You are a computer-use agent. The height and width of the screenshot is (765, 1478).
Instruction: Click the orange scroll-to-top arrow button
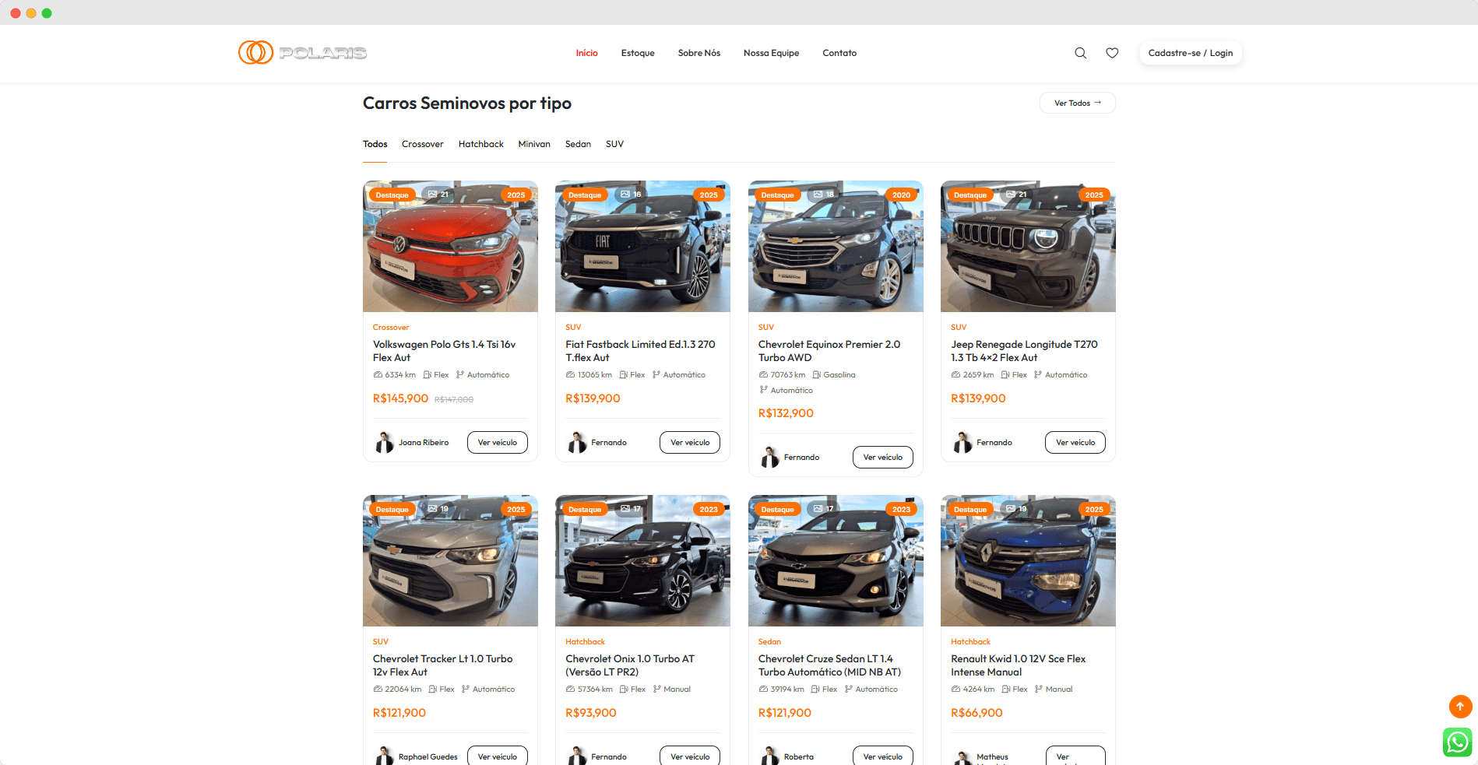[x=1460, y=707]
